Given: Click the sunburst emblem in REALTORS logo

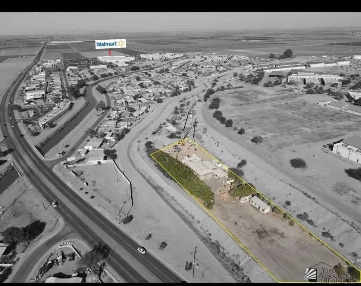Looking at the screenshot, I should 311,274.
